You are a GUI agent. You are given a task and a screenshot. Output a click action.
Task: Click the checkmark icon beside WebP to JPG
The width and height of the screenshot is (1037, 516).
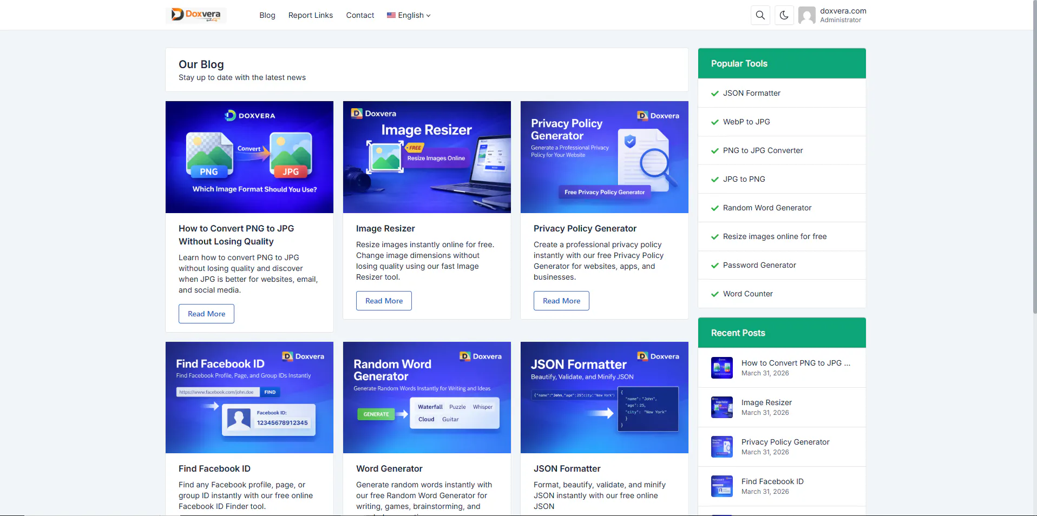click(x=715, y=122)
